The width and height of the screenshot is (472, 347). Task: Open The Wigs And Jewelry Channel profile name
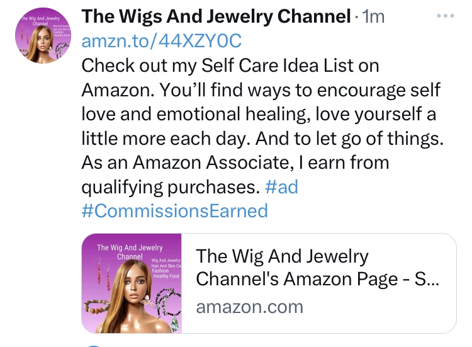216,17
